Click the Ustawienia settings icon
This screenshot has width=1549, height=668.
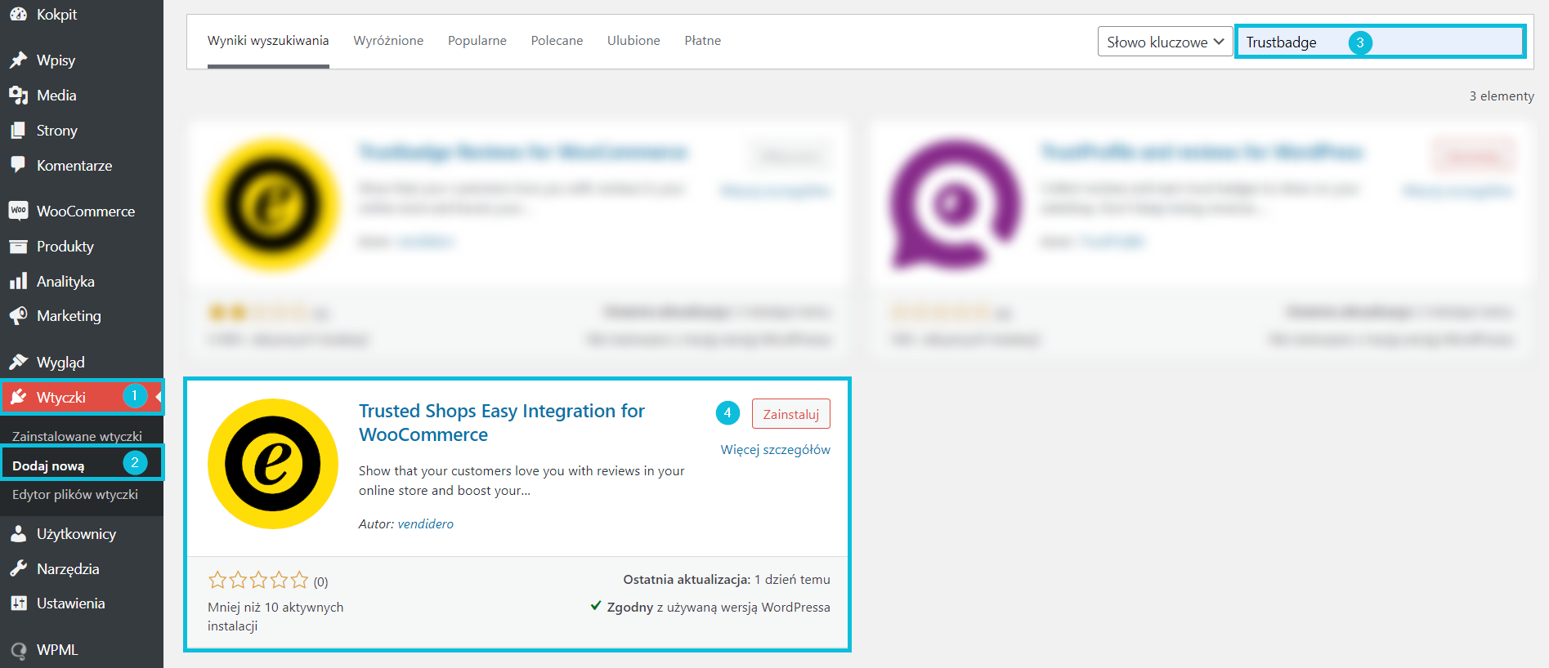(x=18, y=603)
